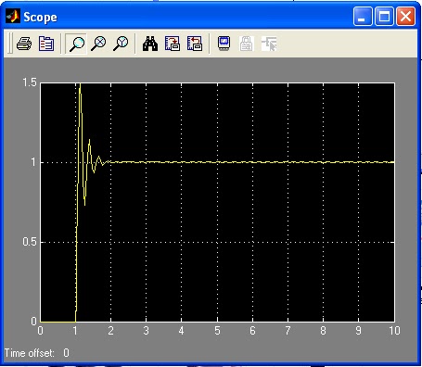Click the Scope window title text
This screenshot has height=367, width=422.
(x=40, y=17)
